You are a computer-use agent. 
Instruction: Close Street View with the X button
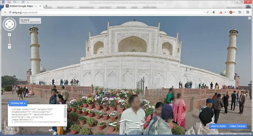pos(250,18)
